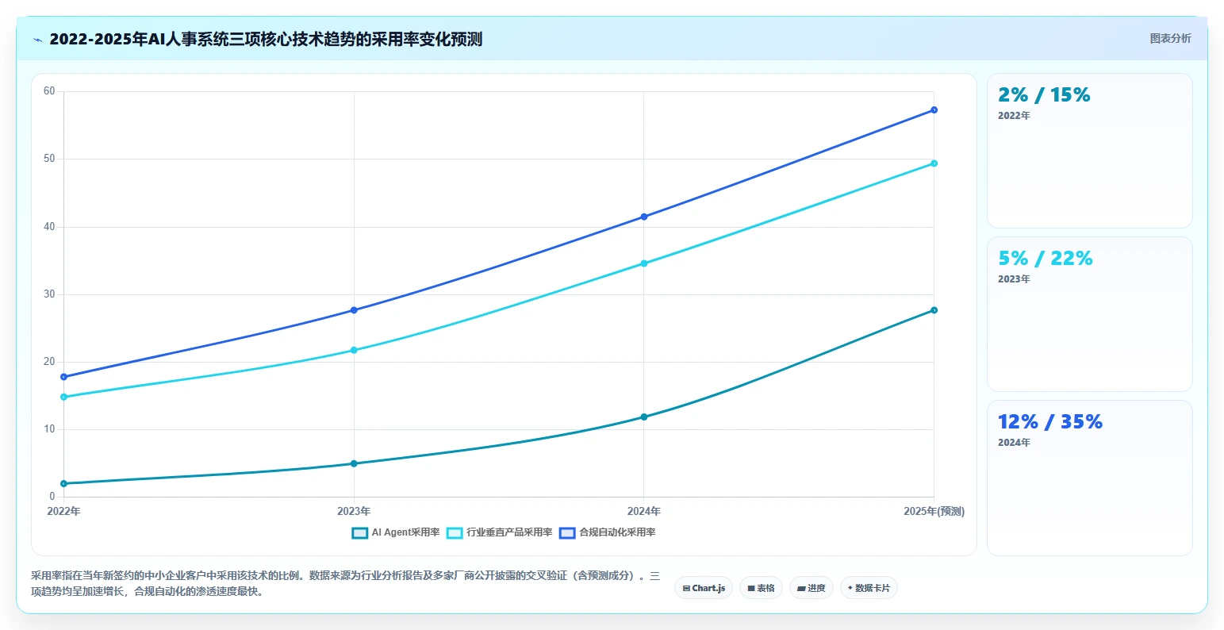Open the 2022年 data card showing 2% / 15%
The width and height of the screenshot is (1224, 630).
point(1089,151)
